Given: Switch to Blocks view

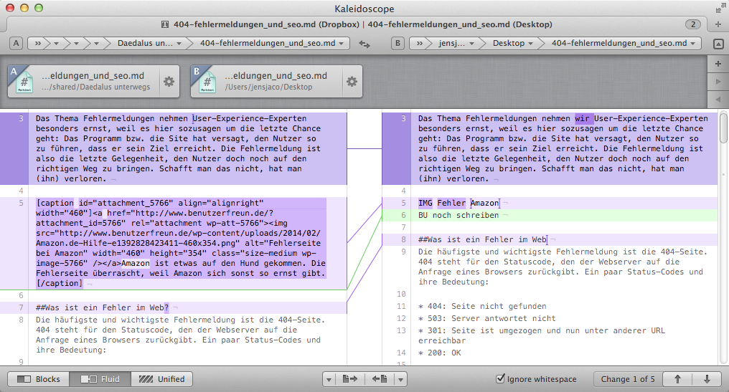Looking at the screenshot, I should pyautogui.click(x=39, y=379).
